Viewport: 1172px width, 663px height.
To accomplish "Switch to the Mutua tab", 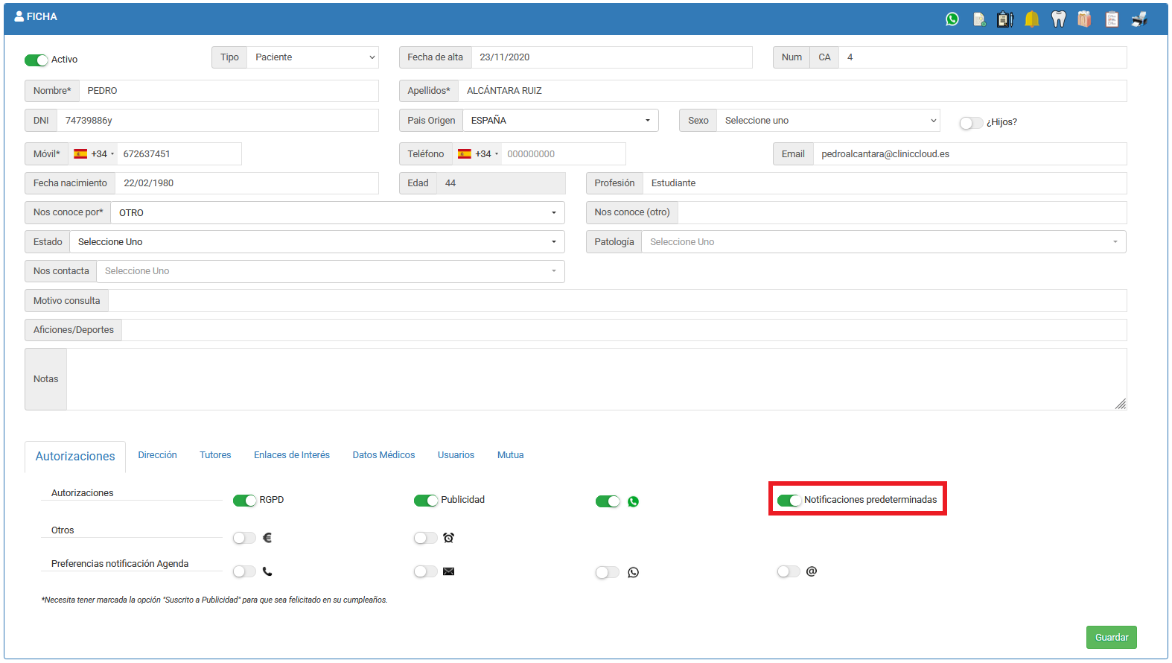I will point(511,455).
